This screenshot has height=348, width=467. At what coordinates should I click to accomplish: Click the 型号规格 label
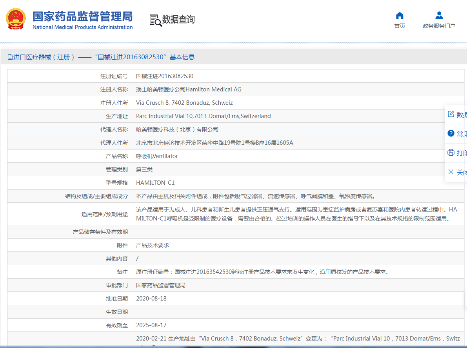[x=117, y=183]
